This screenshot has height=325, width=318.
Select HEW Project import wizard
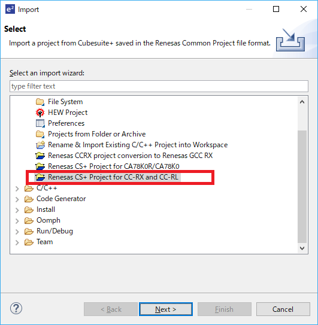point(68,113)
